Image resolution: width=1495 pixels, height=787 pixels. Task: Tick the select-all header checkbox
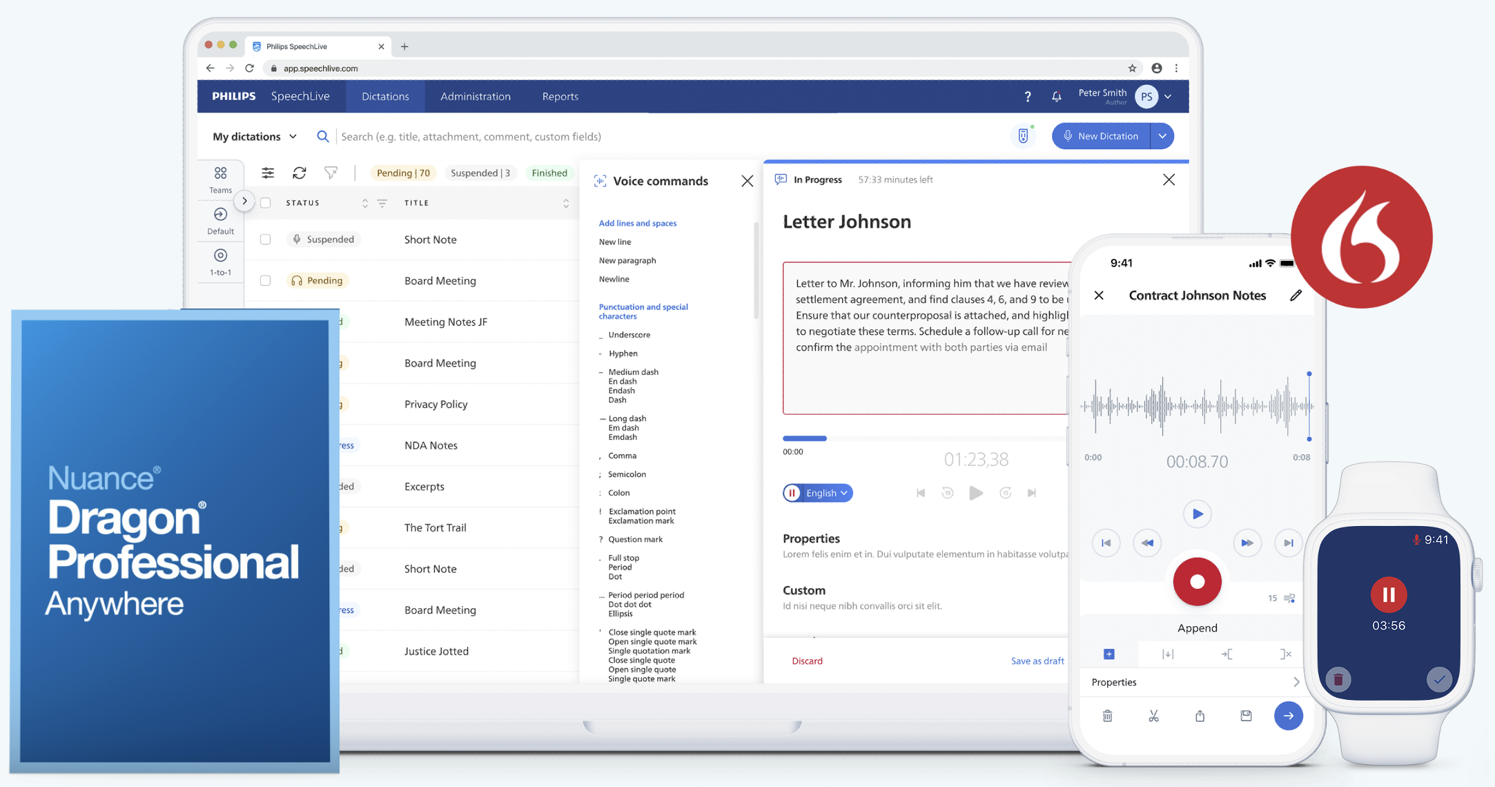coord(265,203)
